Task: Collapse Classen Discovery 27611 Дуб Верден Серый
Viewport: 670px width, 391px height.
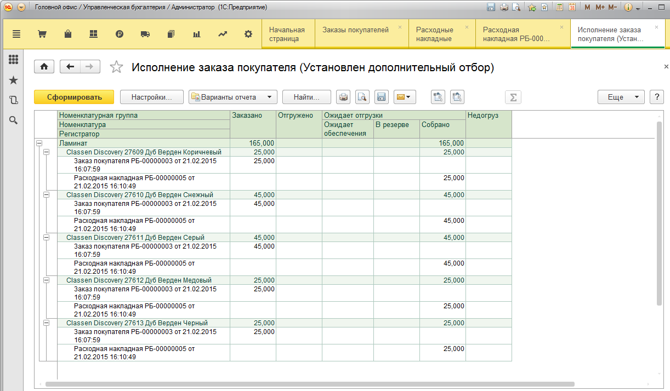Action: [46, 237]
